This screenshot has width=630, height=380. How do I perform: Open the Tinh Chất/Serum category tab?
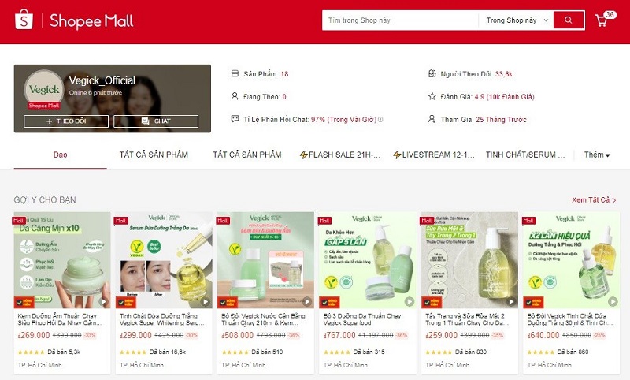coord(525,155)
